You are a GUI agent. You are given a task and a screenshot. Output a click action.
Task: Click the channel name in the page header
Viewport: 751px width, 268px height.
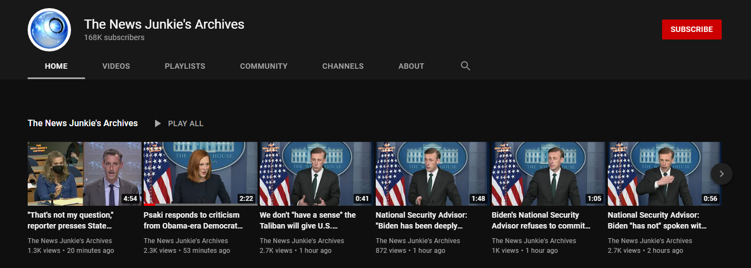(x=164, y=24)
